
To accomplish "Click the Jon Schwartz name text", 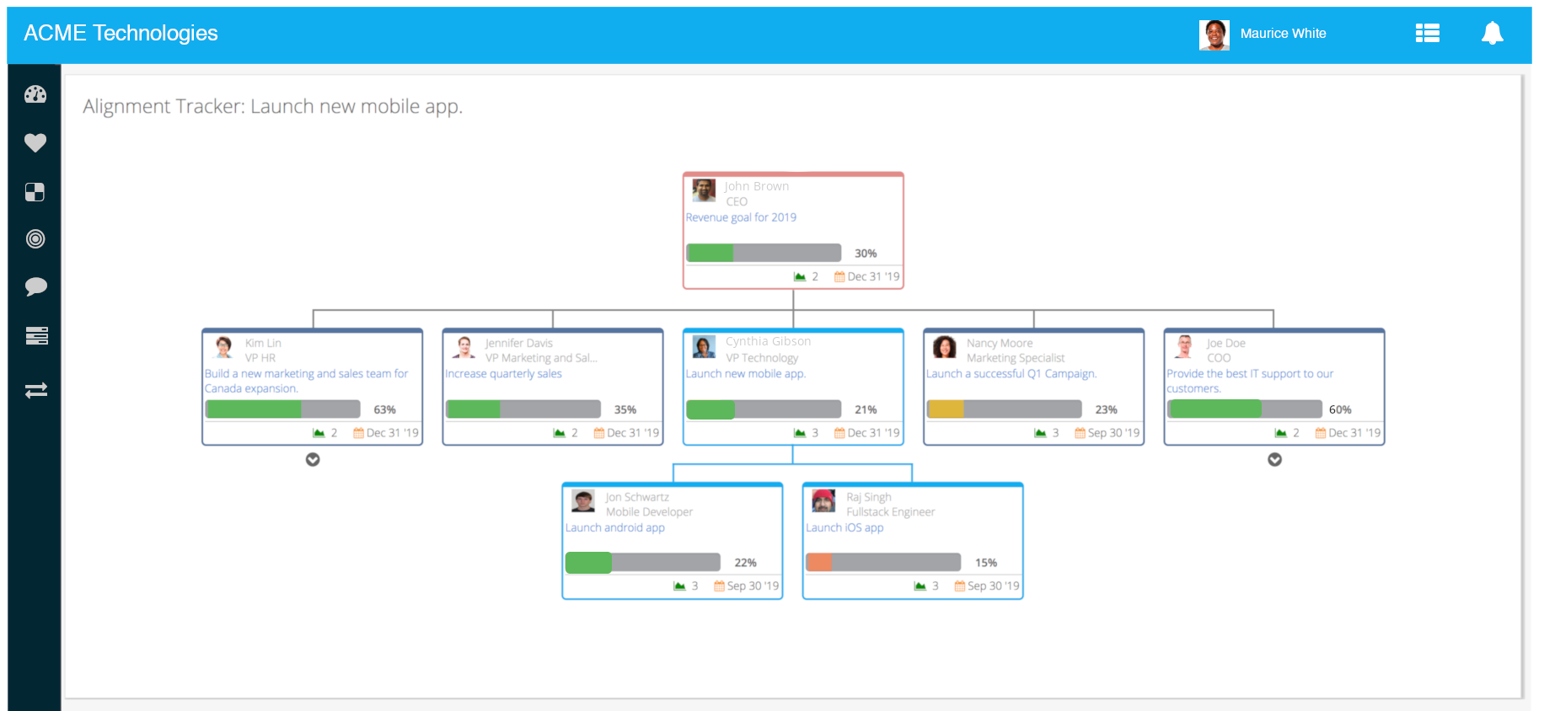I will coord(637,497).
